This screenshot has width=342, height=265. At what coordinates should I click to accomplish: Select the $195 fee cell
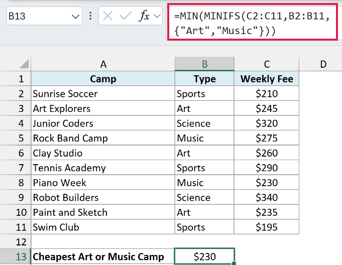point(267,227)
